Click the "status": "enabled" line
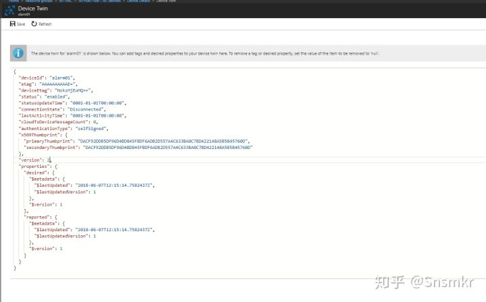486x302 pixels. click(x=45, y=96)
